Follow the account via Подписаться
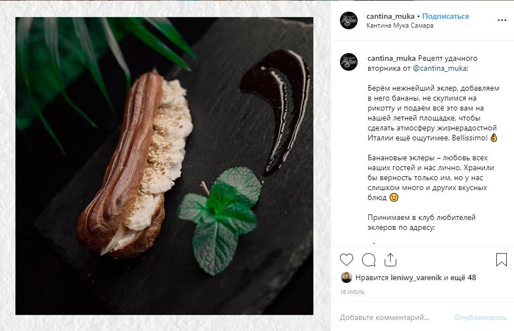Viewport: 514px width, 331px height. coord(445,16)
